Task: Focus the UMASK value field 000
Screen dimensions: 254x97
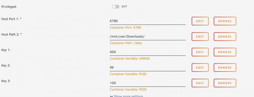Action: [148, 52]
